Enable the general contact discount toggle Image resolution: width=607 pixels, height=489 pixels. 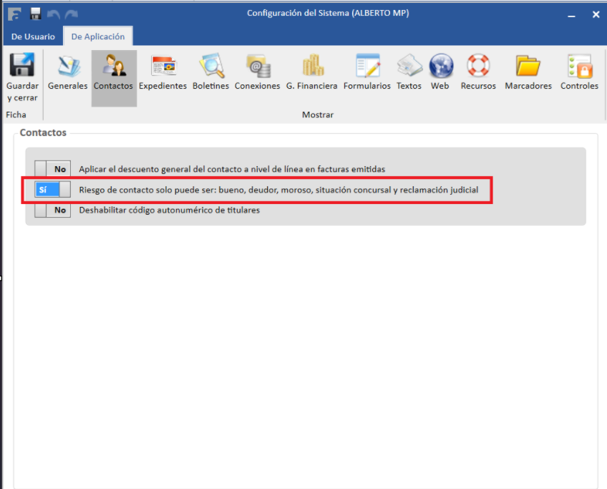[x=53, y=169]
